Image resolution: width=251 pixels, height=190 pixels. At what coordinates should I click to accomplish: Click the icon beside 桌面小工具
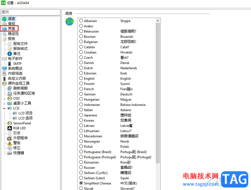pos(10,103)
